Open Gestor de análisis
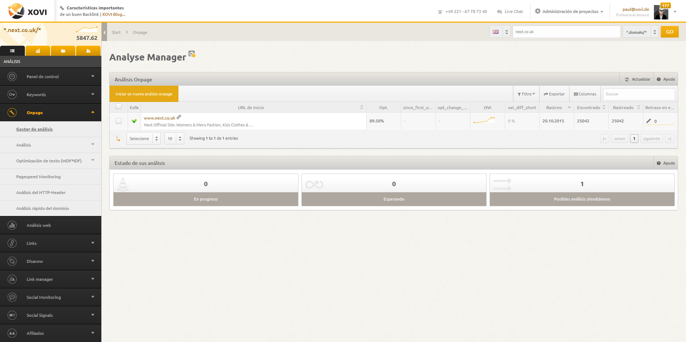Image resolution: width=686 pixels, height=342 pixels. tap(34, 129)
